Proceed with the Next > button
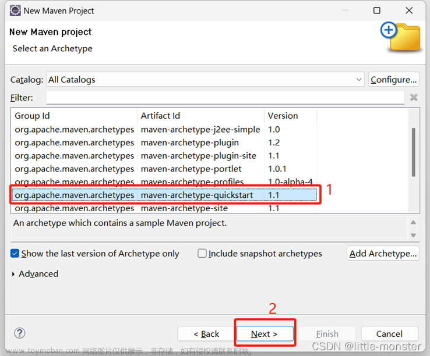Screen dimensions: 430x356 pos(265,334)
